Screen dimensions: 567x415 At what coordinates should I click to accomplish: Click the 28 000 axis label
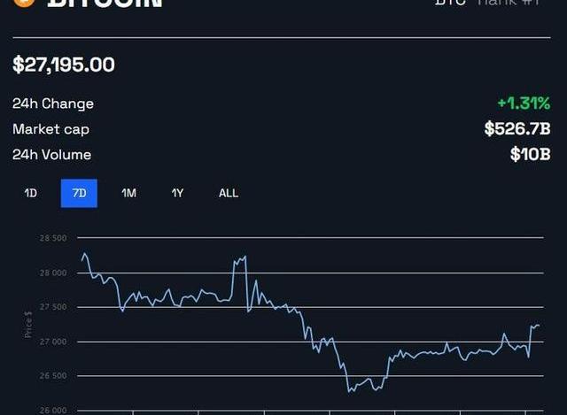point(53,273)
